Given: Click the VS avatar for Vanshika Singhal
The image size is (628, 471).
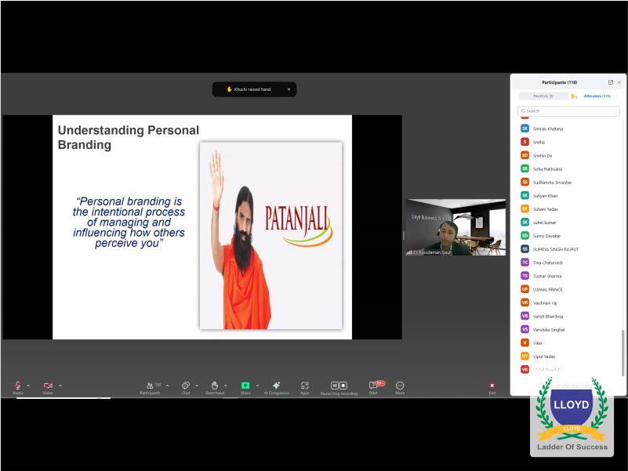Looking at the screenshot, I should pyautogui.click(x=525, y=329).
